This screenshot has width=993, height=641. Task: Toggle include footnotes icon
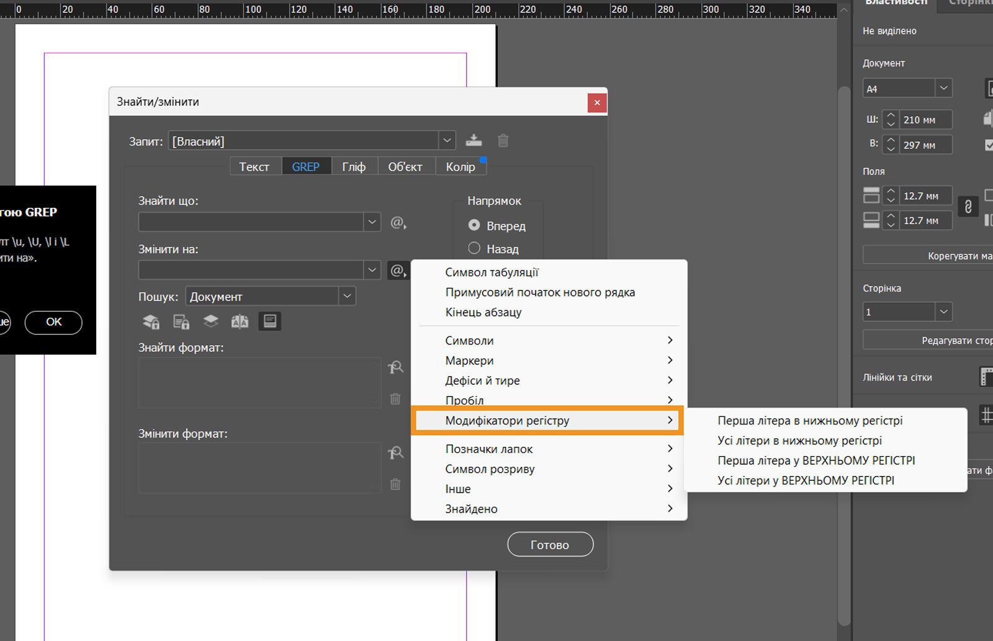coord(270,321)
